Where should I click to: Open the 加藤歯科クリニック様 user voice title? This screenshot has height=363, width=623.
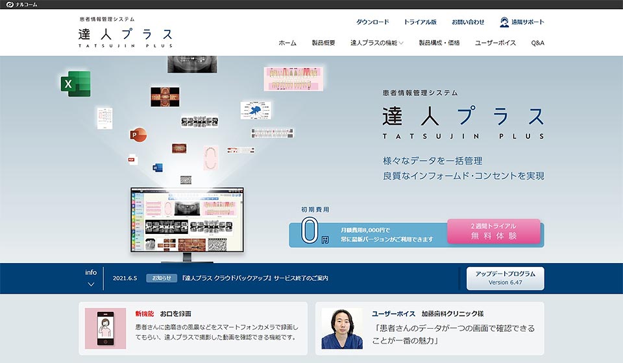[428, 313]
